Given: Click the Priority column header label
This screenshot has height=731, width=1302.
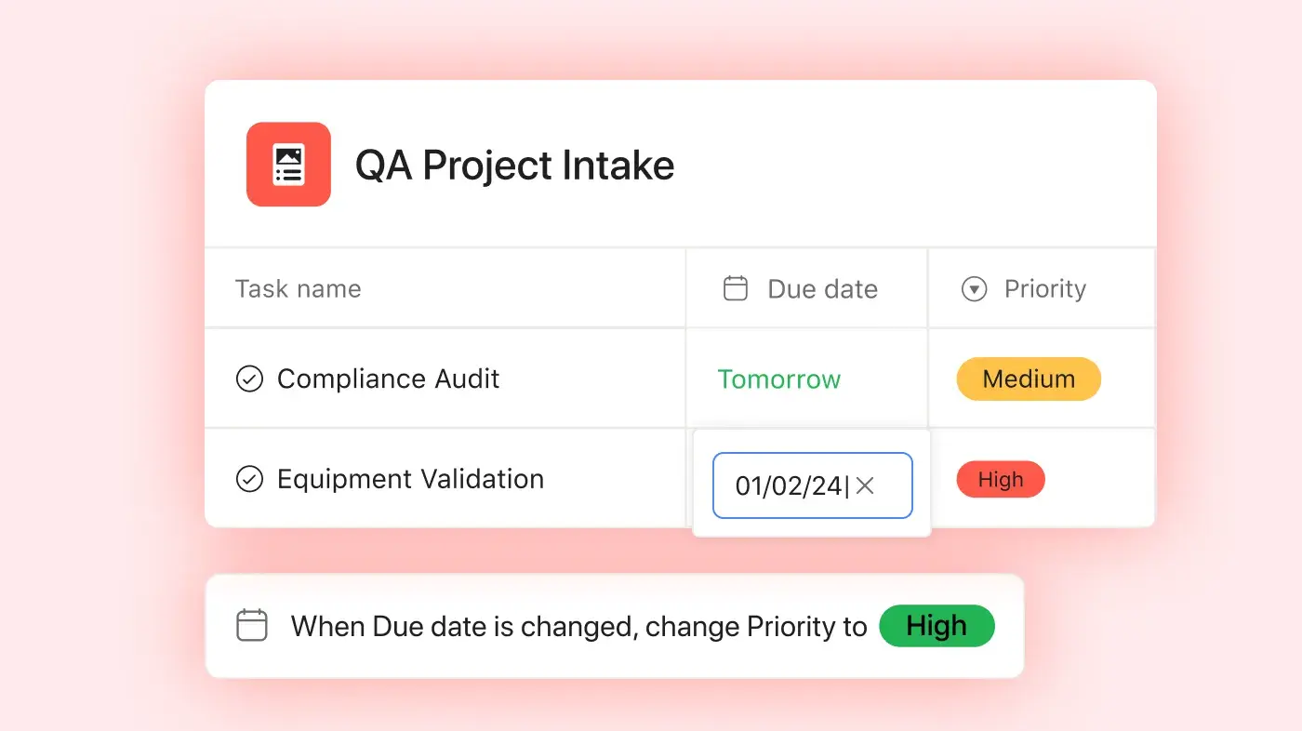Looking at the screenshot, I should click(x=1044, y=289).
